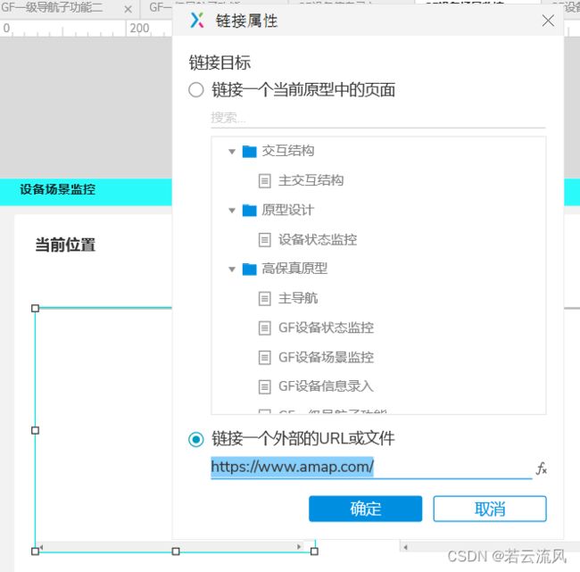The height and width of the screenshot is (572, 580).
Task: Close the GF一级导航子功能二 tab
Action: tap(128, 9)
